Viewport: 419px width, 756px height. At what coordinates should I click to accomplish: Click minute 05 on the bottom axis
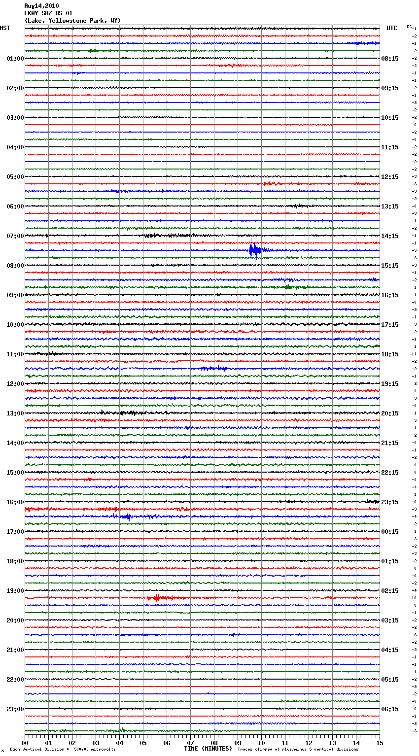tap(143, 743)
